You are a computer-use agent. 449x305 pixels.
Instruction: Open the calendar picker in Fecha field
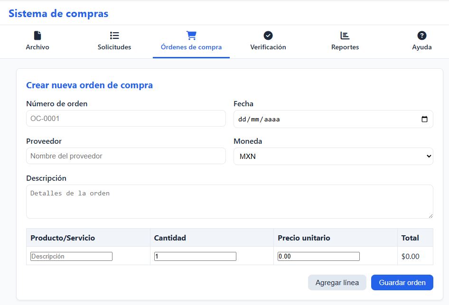point(424,120)
